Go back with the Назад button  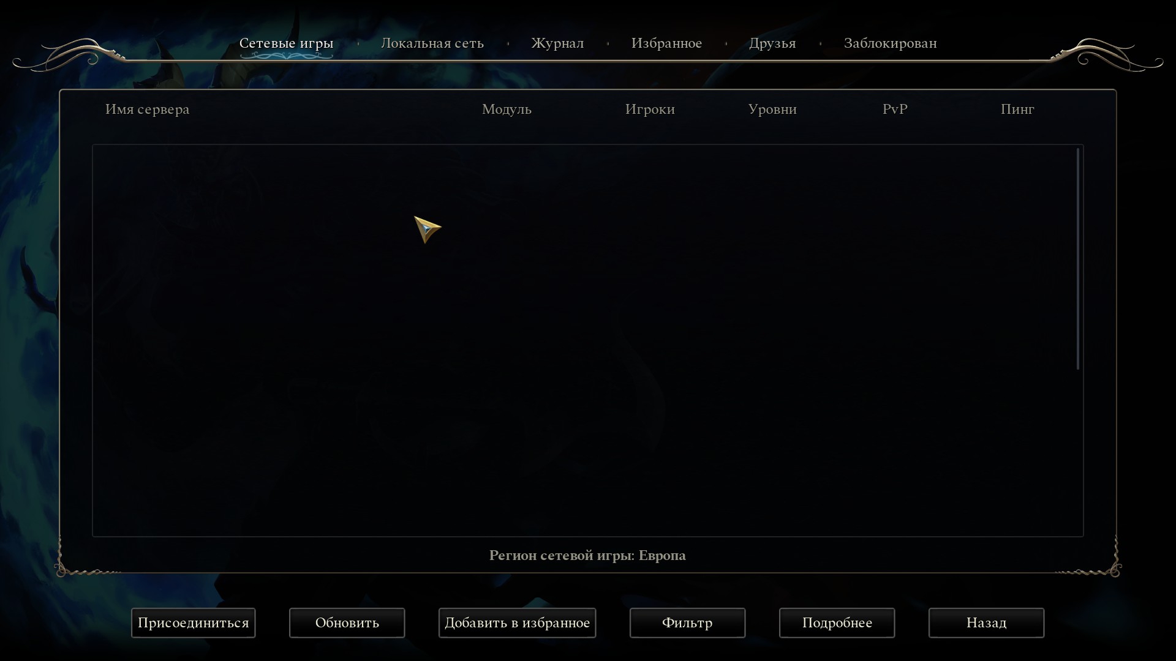[x=986, y=623]
